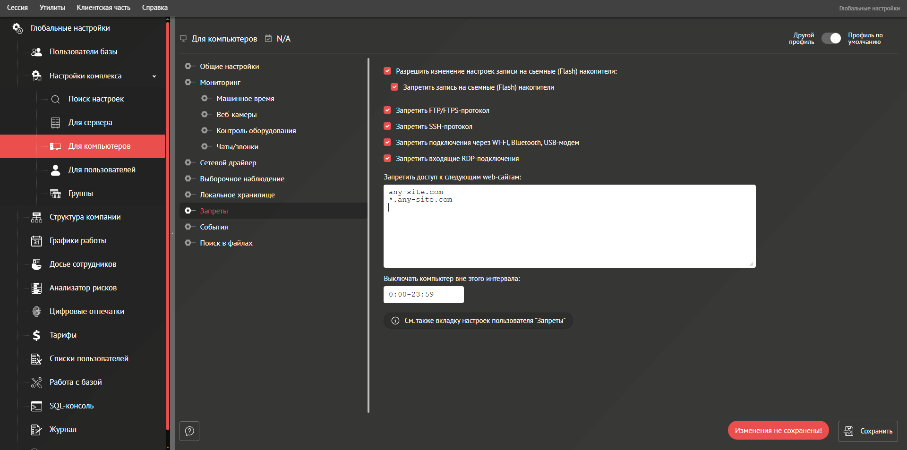Screen dimensions: 907x450
Task: Click the Структура компании hierarchy icon
Action: (36, 217)
